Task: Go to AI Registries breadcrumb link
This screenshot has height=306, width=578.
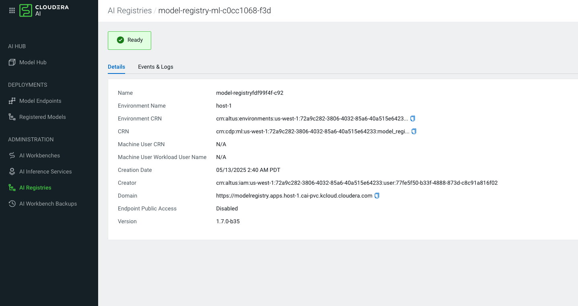Action: coord(130,10)
